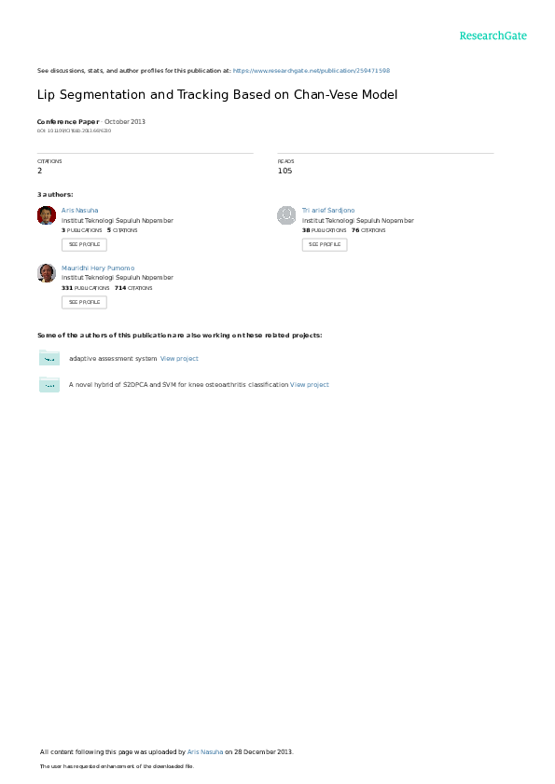Click the DOI text under Conference Paper

(74, 131)
